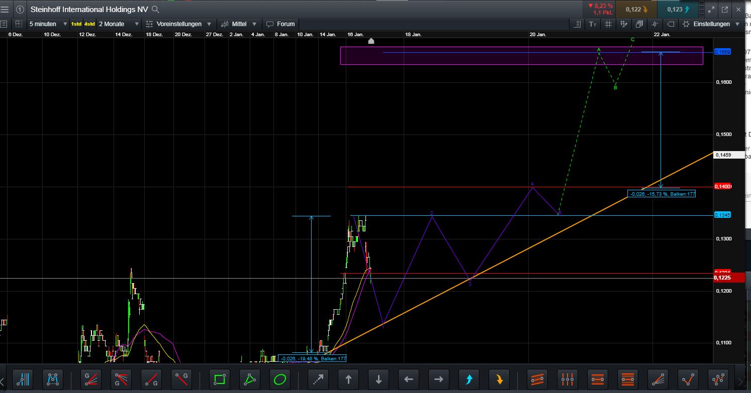Select the orange bearish signal arrow tool
This screenshot has width=751, height=393.
499,379
